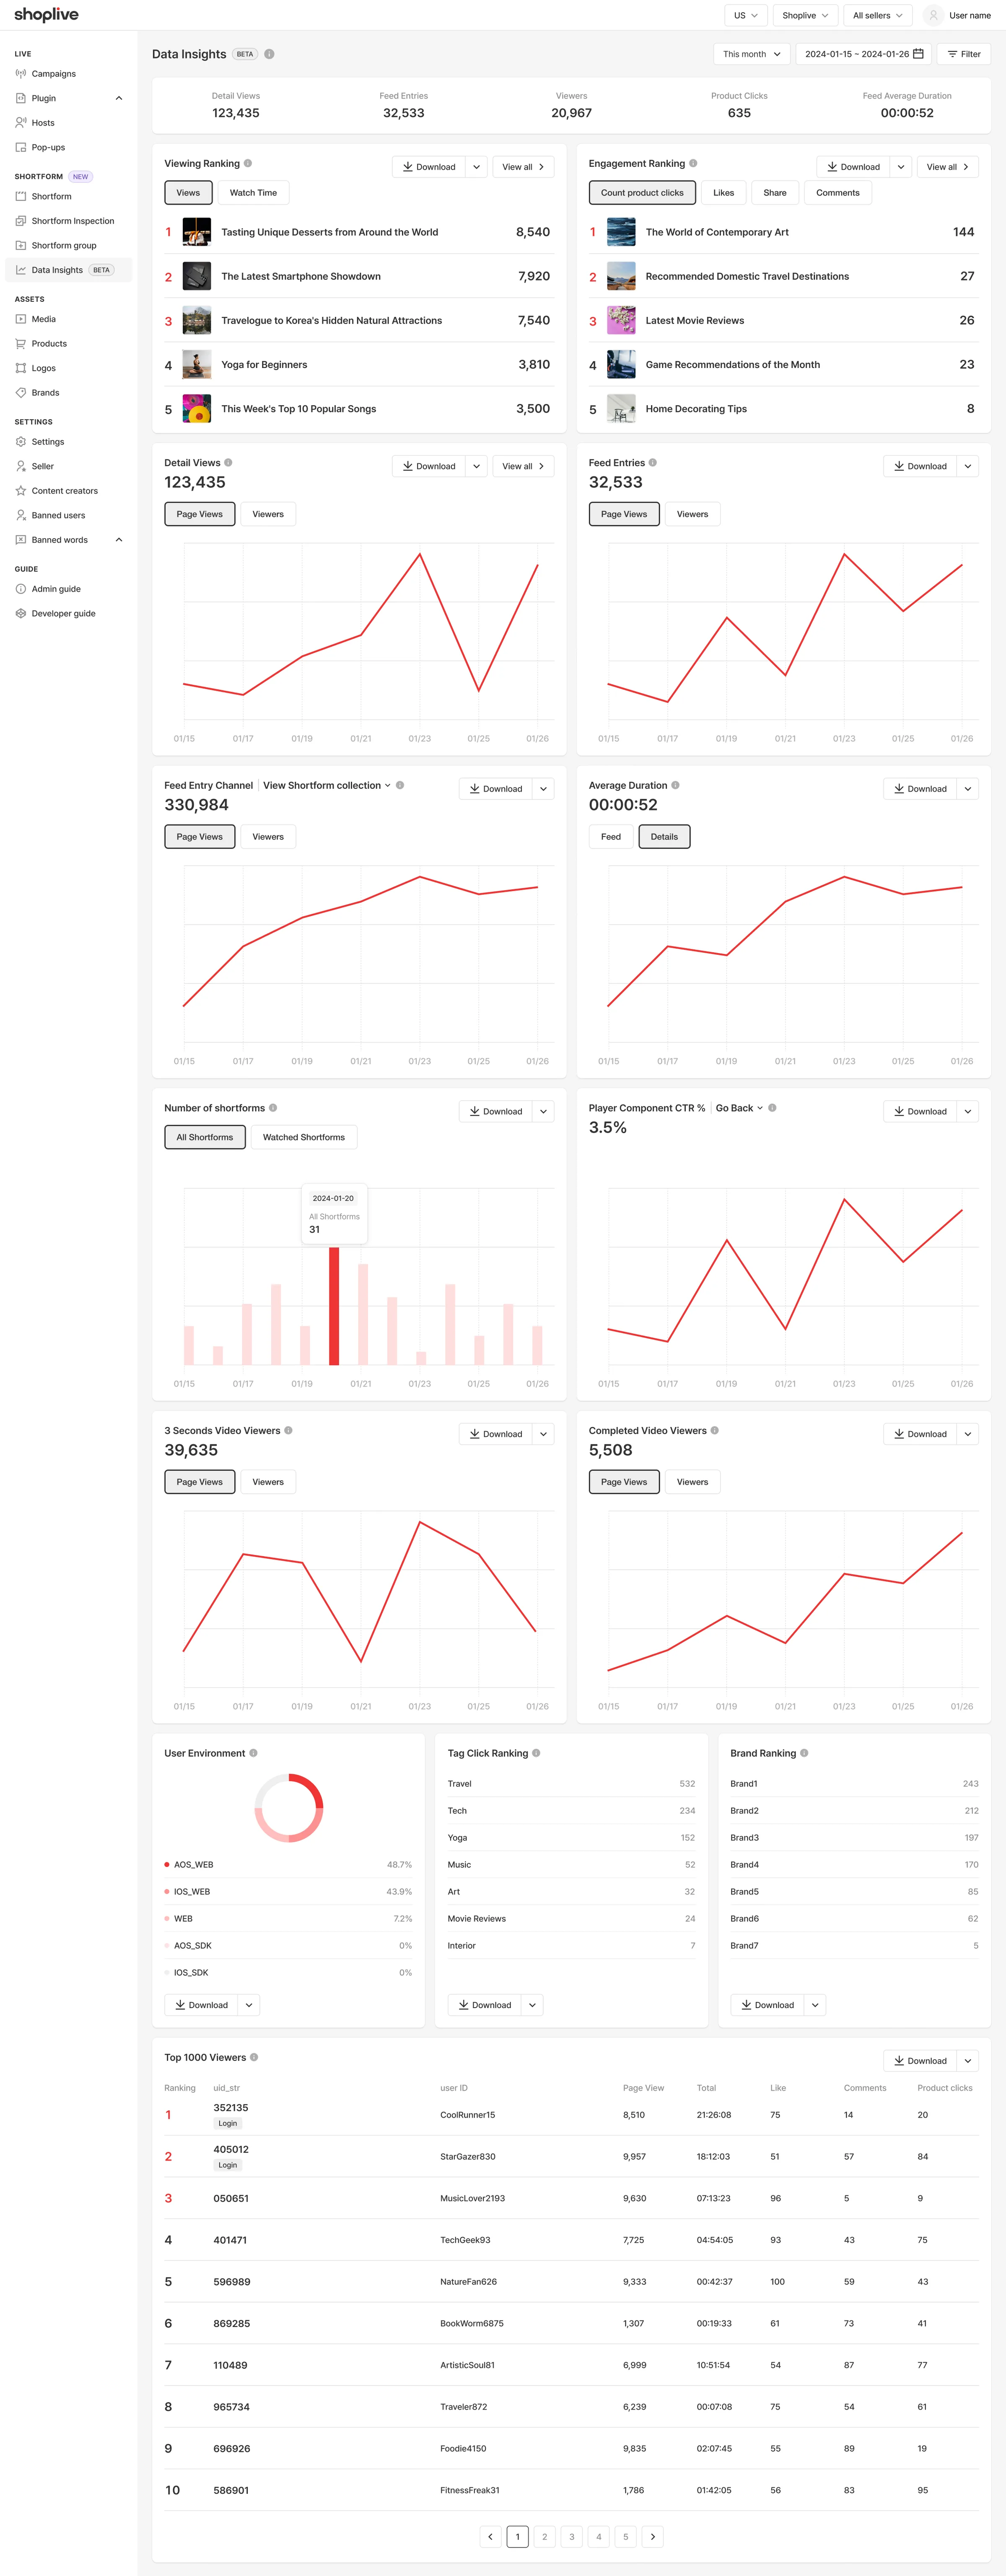Image resolution: width=1006 pixels, height=2576 pixels.
Task: Open the This month period dropdown
Action: point(752,54)
